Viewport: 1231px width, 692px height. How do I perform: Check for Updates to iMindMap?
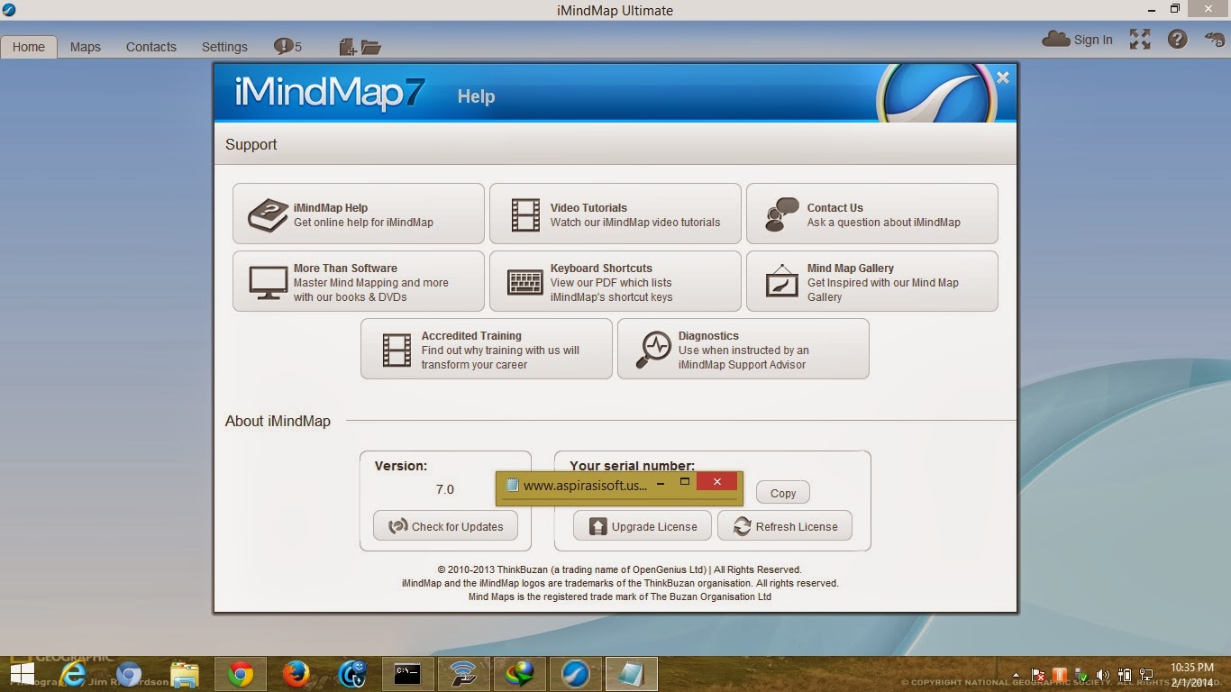click(x=445, y=525)
